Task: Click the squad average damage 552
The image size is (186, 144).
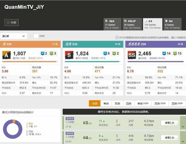Action: click(x=160, y=71)
